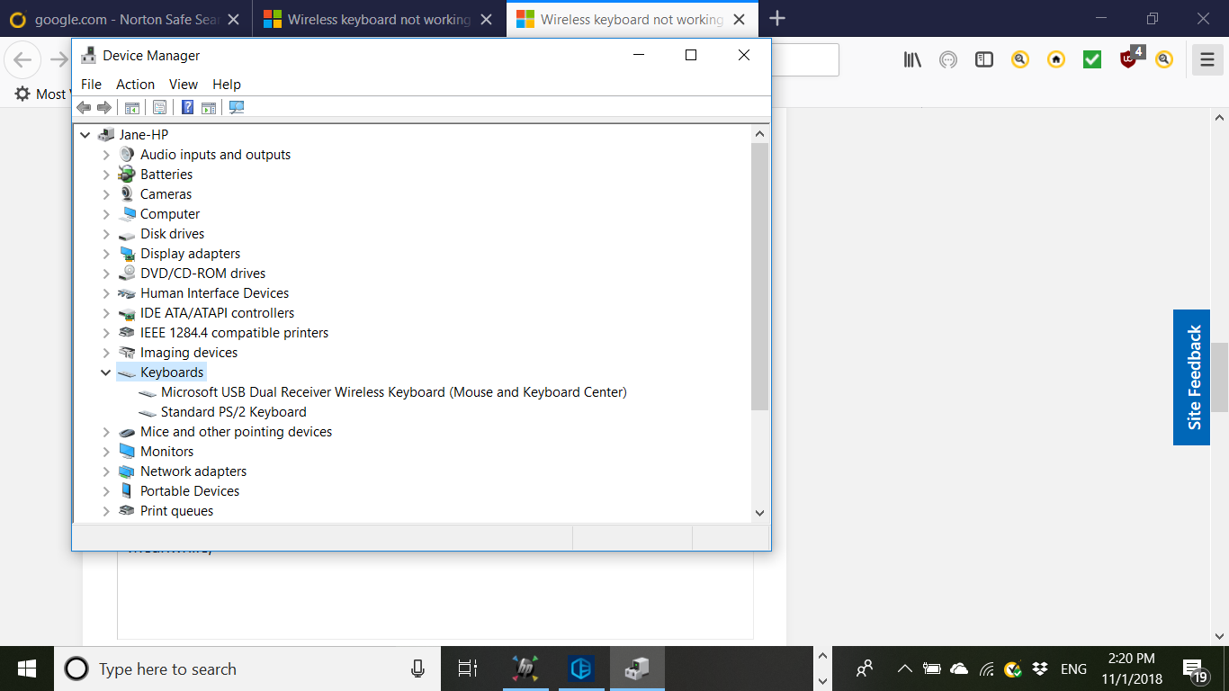Click the HP app taskbar icon
The image size is (1229, 691).
(x=525, y=669)
